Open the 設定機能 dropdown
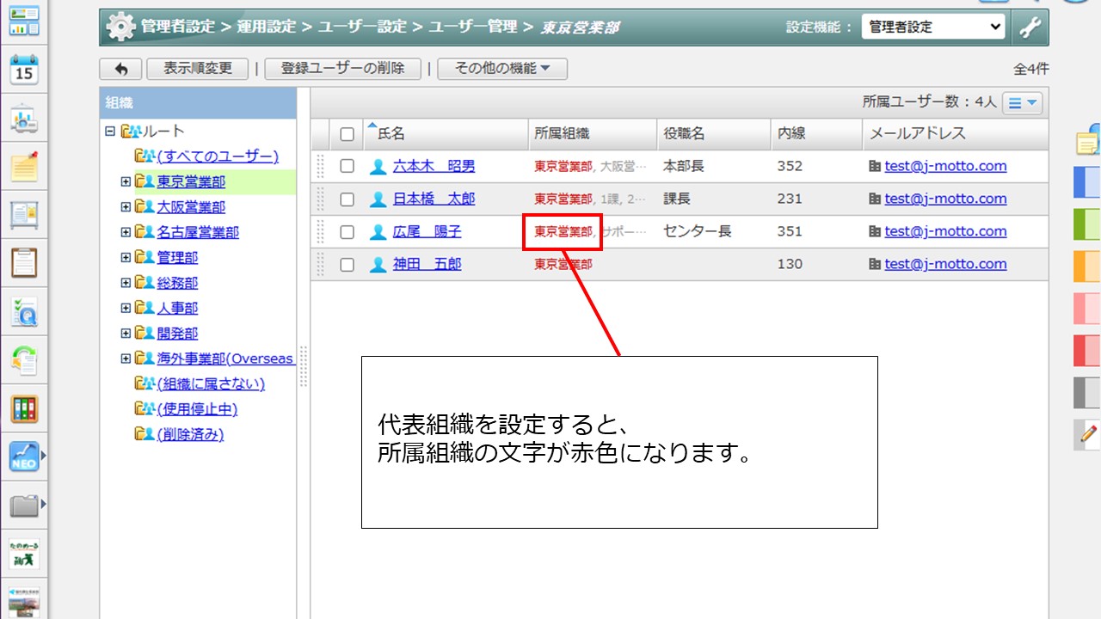The image size is (1101, 619). 933,28
